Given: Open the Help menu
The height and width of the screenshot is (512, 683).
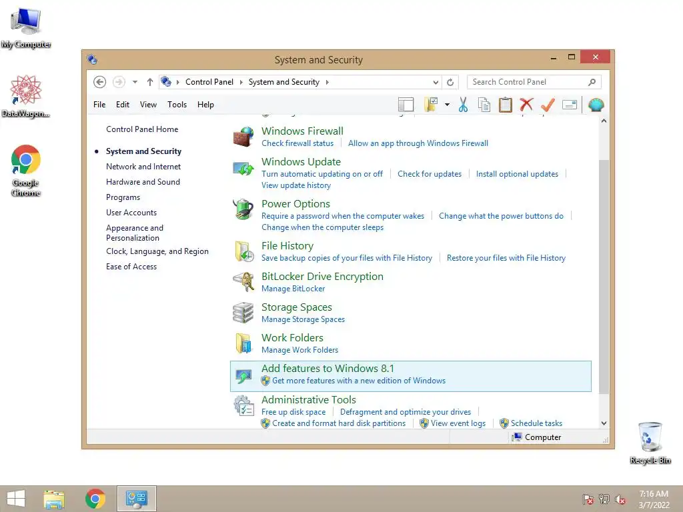Looking at the screenshot, I should tap(205, 105).
